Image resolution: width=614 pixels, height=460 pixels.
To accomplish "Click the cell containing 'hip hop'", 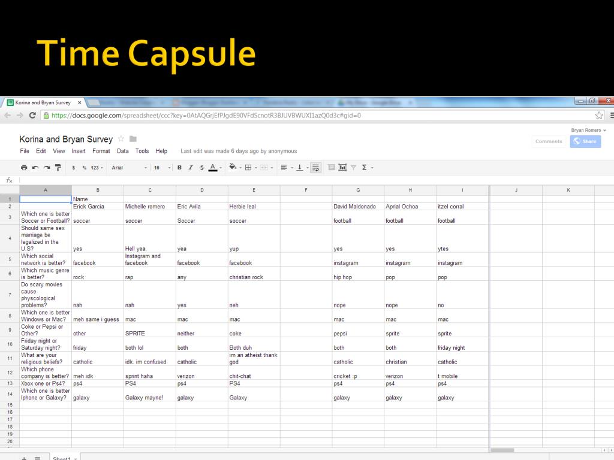I will point(358,273).
